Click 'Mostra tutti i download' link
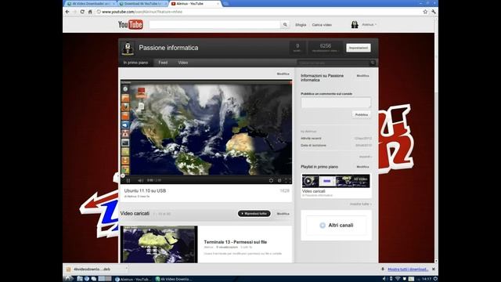Viewport: 501px width, 282px height. click(408, 269)
